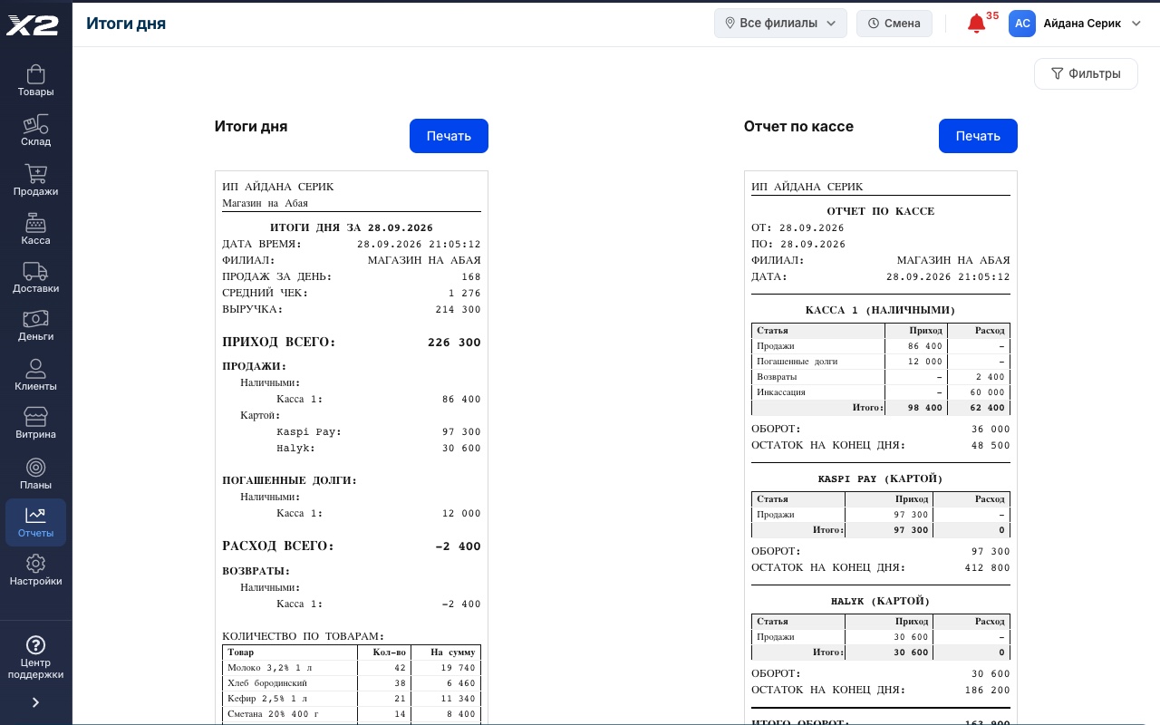Click the ПРИХОД ВСЕГО amount 226 300
1160x725 pixels.
(x=454, y=343)
